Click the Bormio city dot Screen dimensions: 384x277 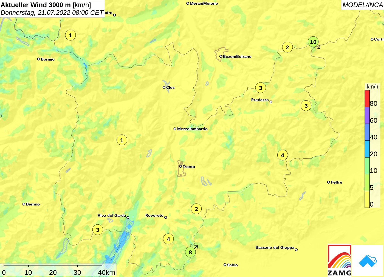pyautogui.click(x=39, y=59)
